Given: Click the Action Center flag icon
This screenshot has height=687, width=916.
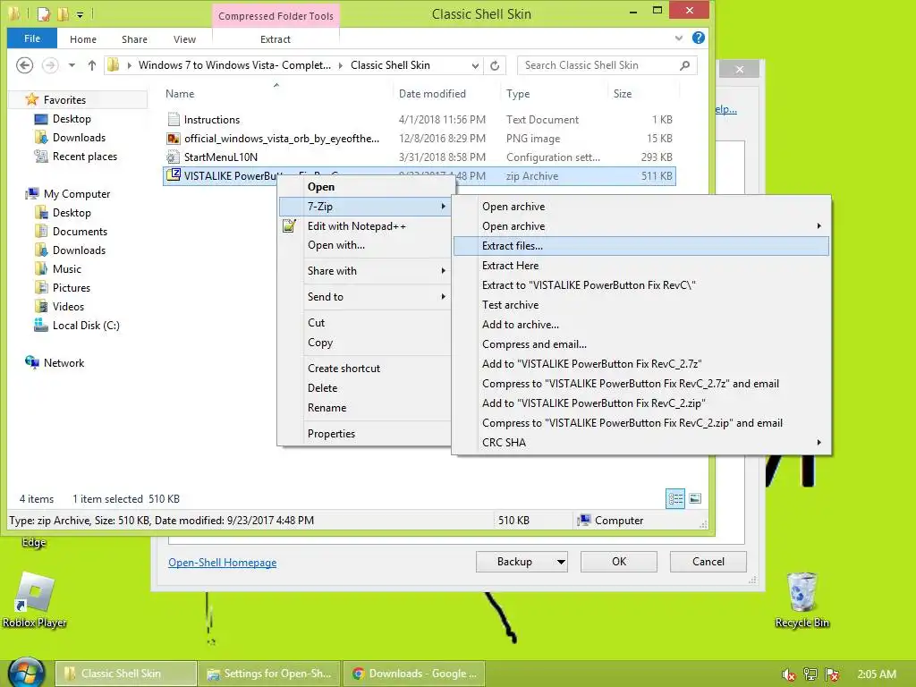Looking at the screenshot, I should 833,674.
